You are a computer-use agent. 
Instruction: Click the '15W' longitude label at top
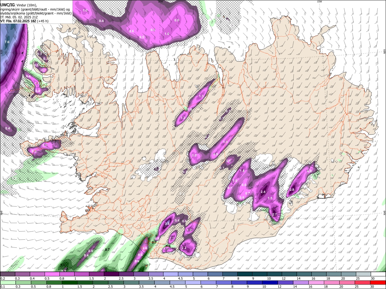pos(319,2)
